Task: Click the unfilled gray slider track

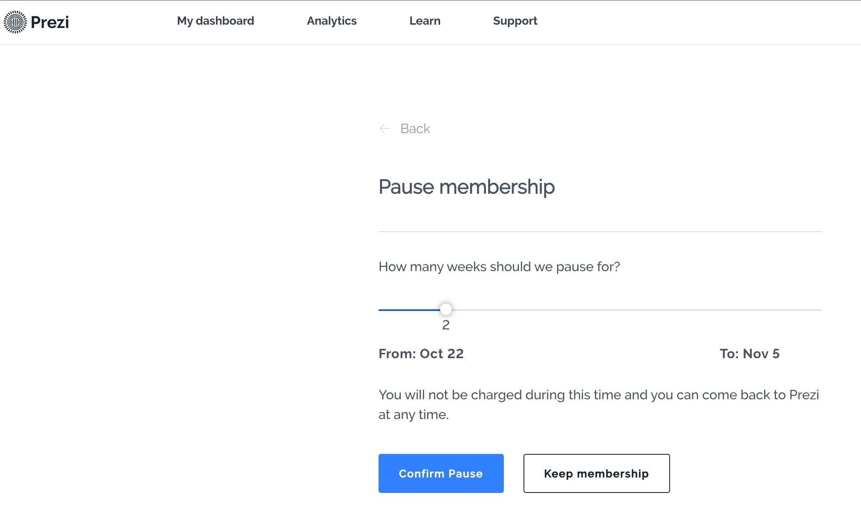Action: [x=636, y=310]
